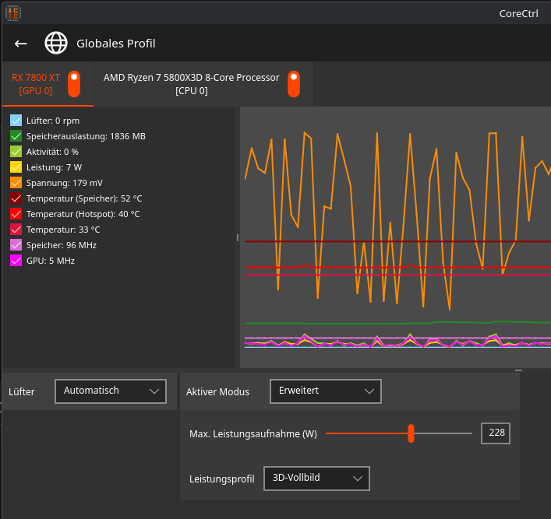Click the CoreCtrl app icon in title bar
This screenshot has width=551, height=519.
[13, 13]
